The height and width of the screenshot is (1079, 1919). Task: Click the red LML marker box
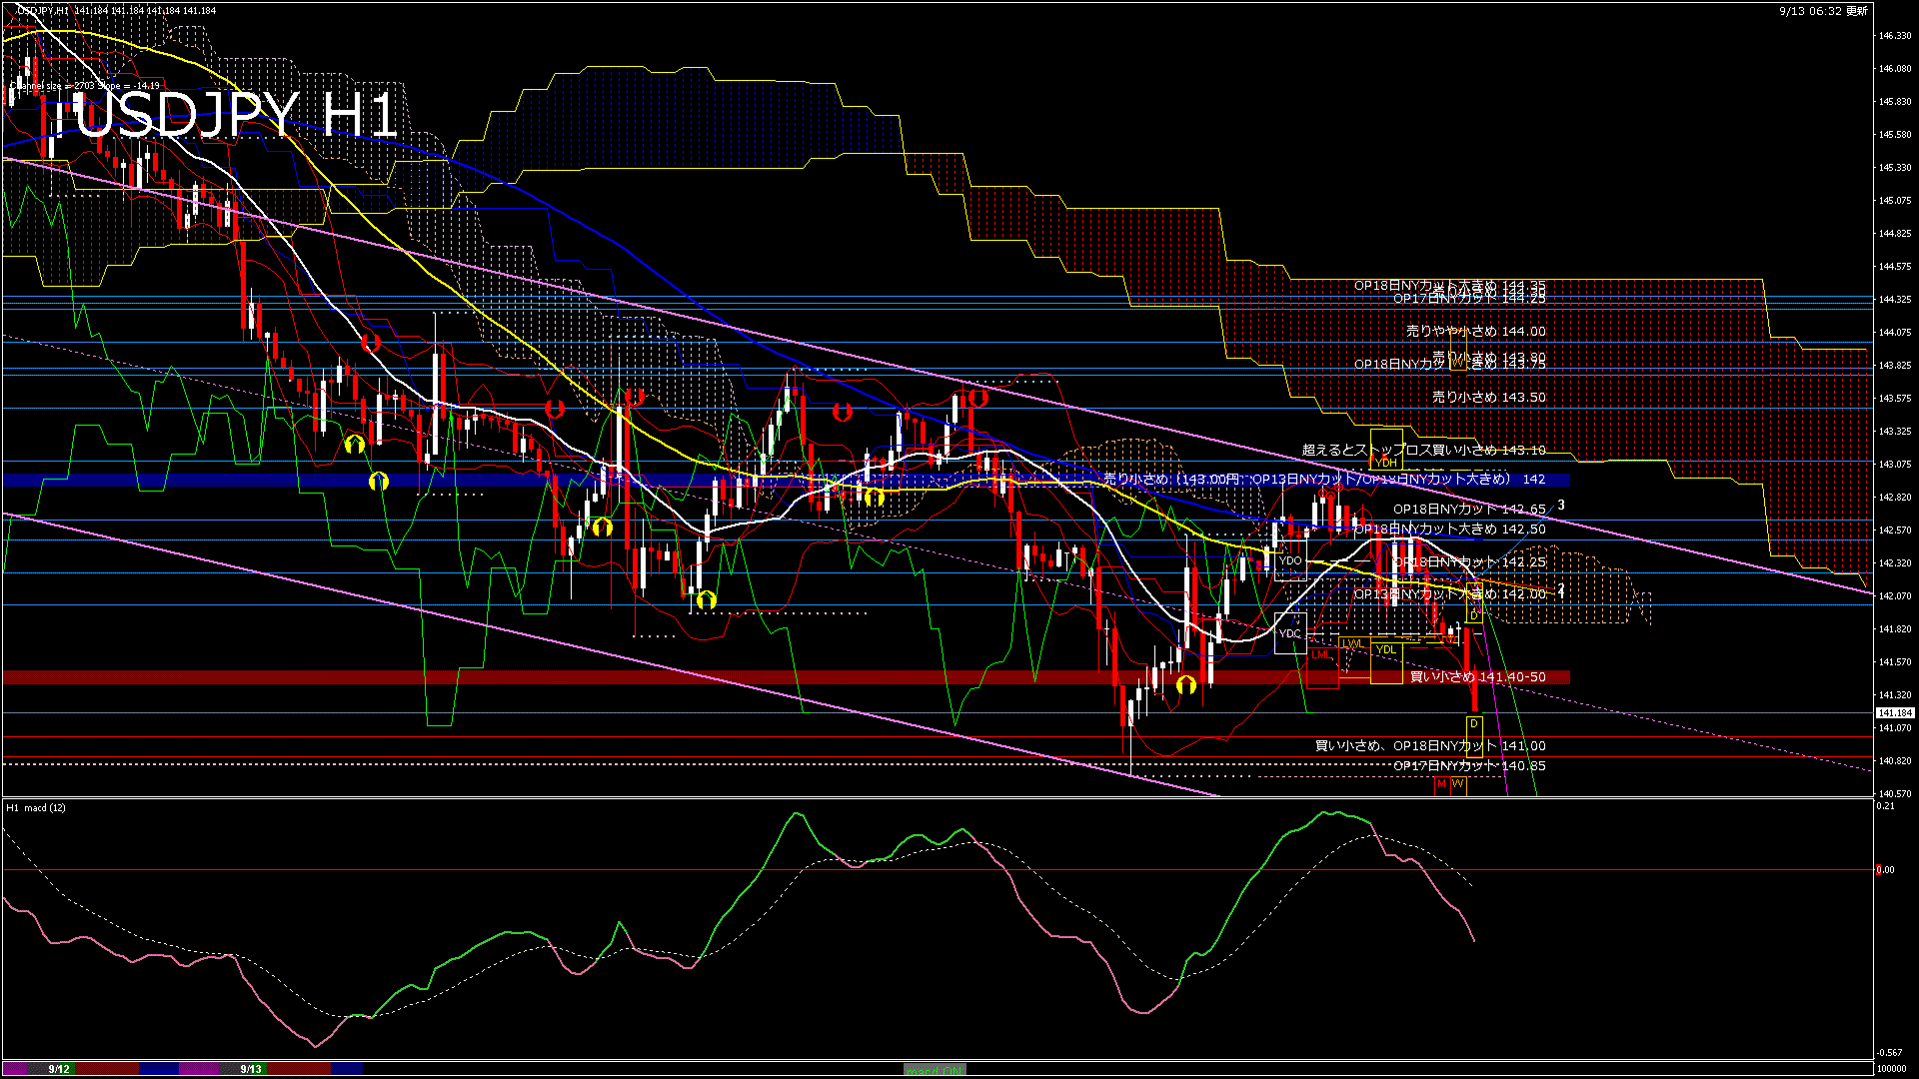[x=1322, y=655]
